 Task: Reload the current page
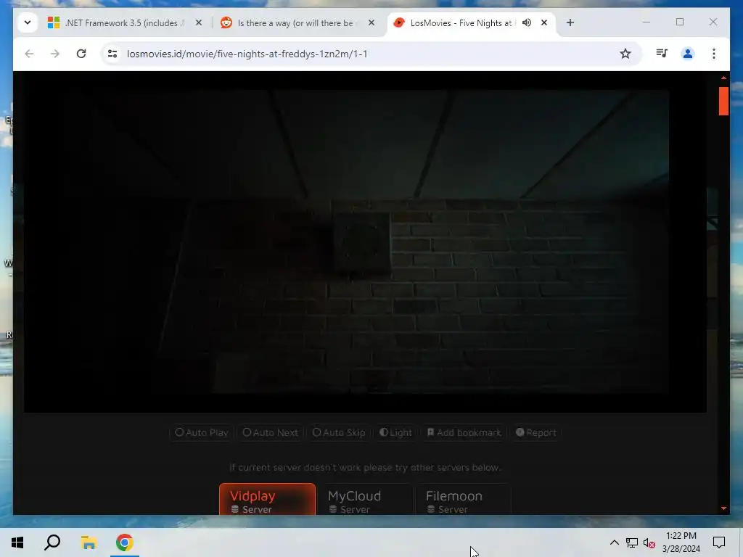tap(81, 54)
